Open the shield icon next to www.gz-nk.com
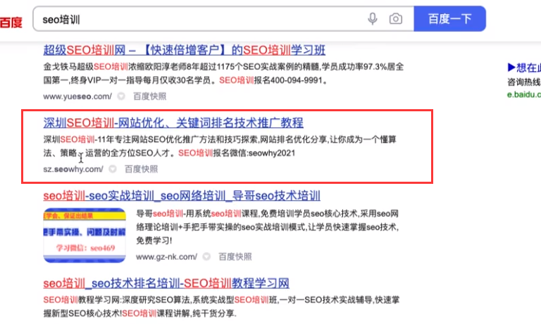Screen dimensions: 541x324 [206, 256]
